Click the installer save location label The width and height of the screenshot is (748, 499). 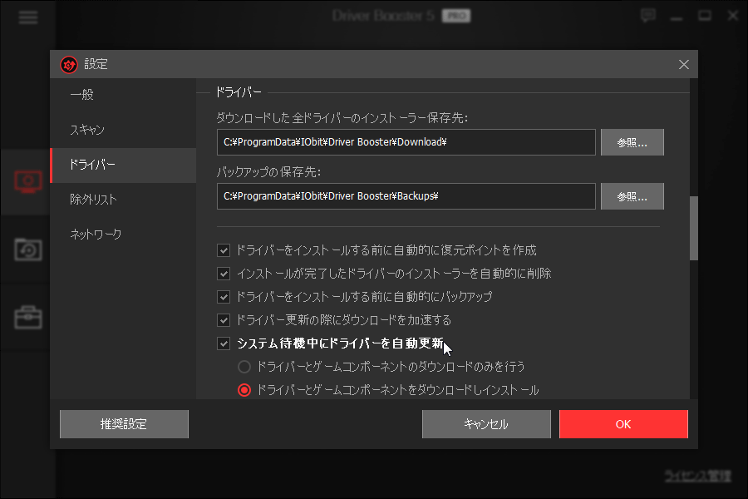(342, 118)
